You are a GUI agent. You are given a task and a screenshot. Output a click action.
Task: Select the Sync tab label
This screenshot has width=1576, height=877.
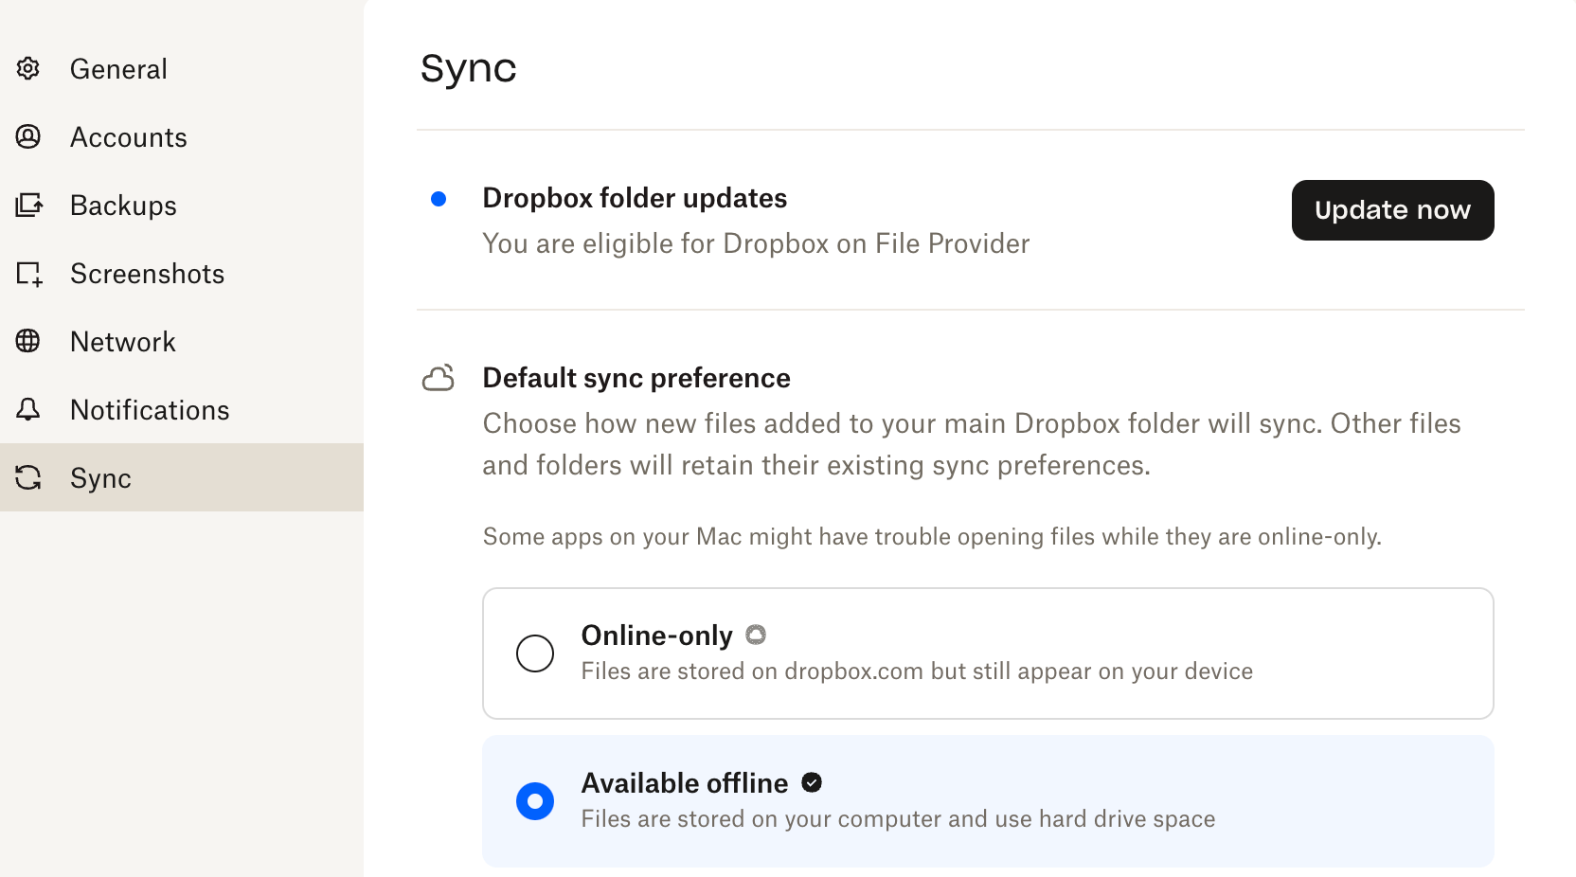(x=100, y=478)
